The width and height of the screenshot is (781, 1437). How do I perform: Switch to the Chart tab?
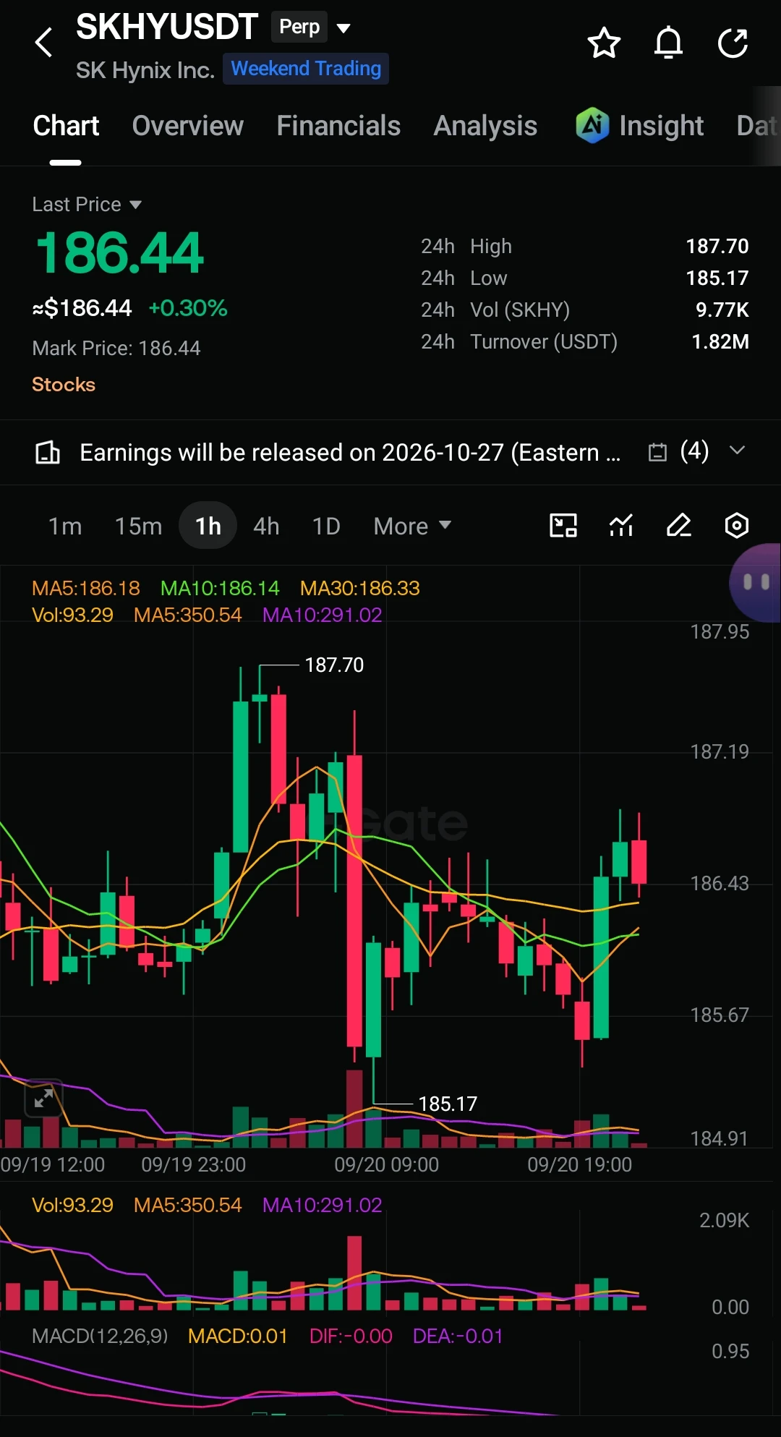66,126
